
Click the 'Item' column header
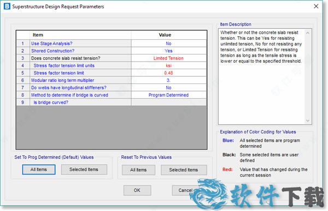80,35
